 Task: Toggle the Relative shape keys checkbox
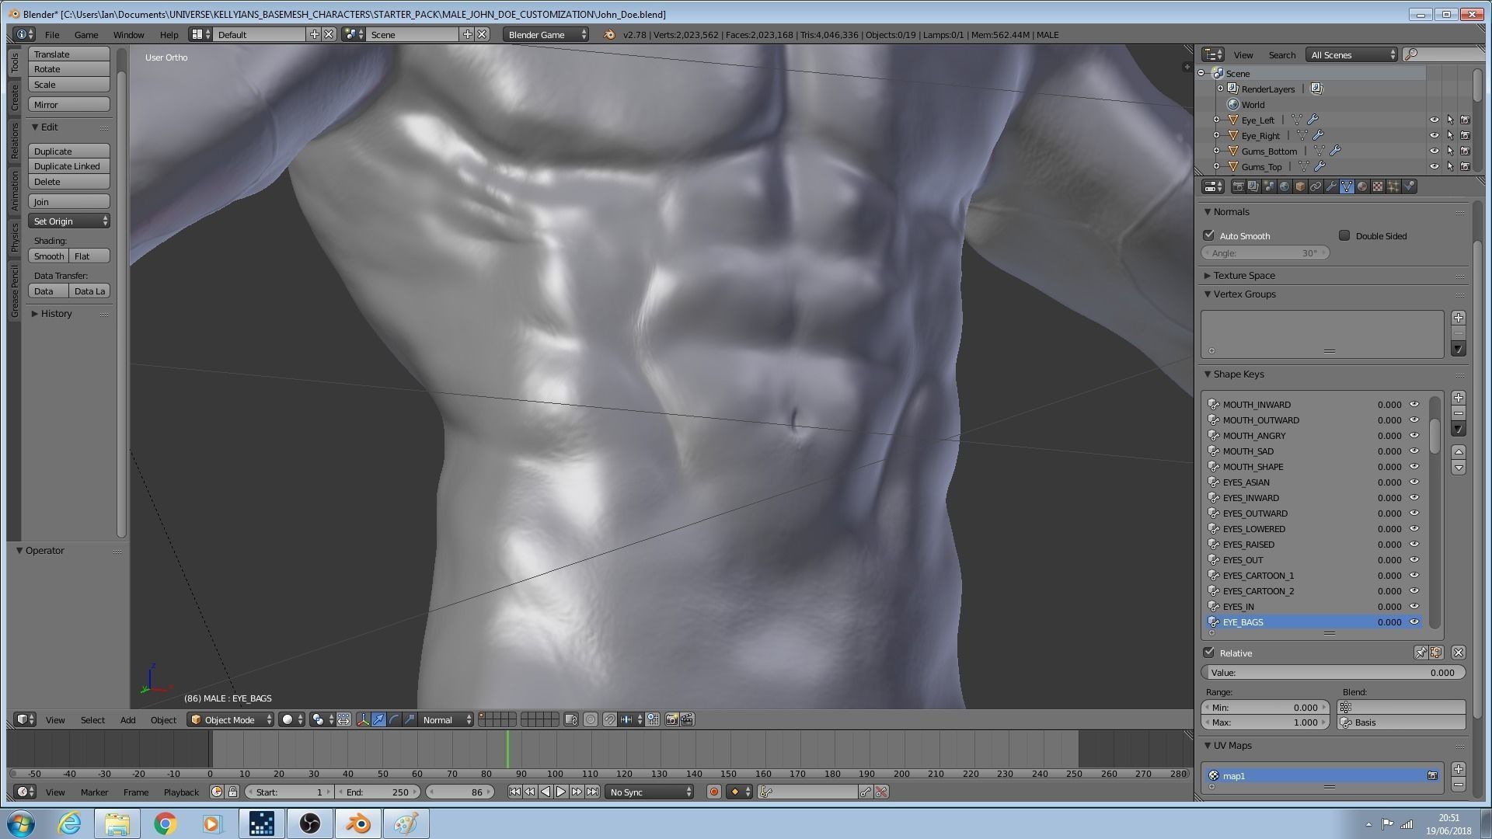[x=1208, y=653]
